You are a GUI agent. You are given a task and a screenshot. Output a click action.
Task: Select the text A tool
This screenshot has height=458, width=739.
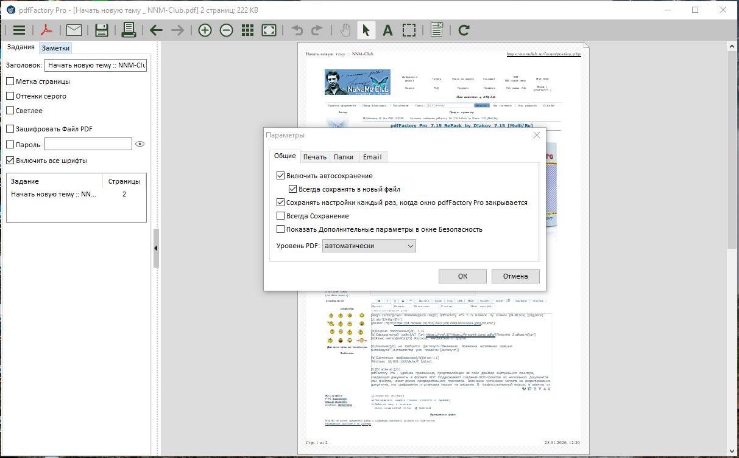coord(387,30)
